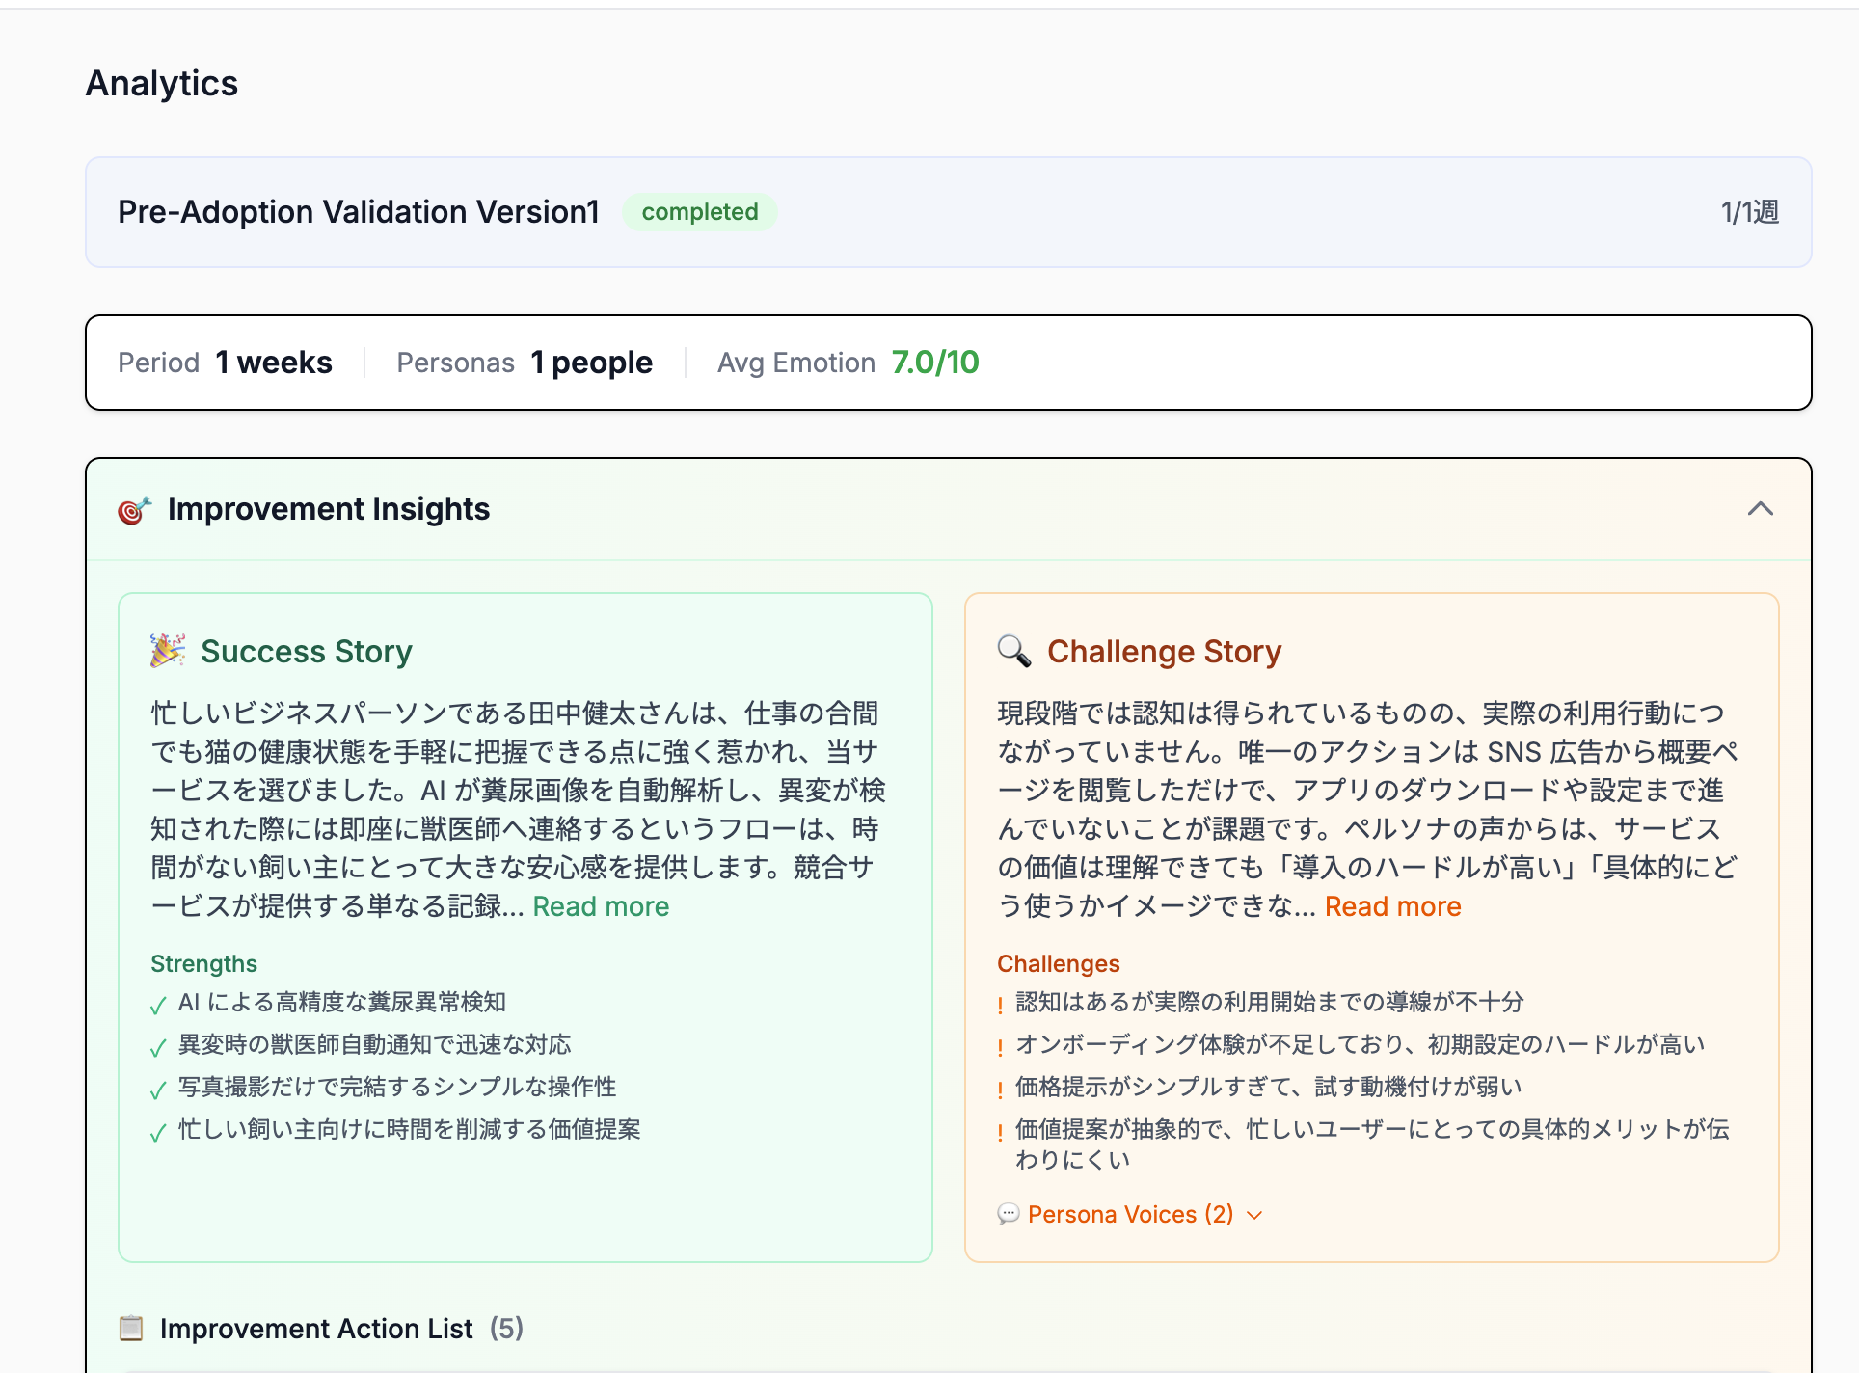The height and width of the screenshot is (1373, 1859).
Task: Click the clipboard icon by Improvement Action List
Action: pos(131,1328)
